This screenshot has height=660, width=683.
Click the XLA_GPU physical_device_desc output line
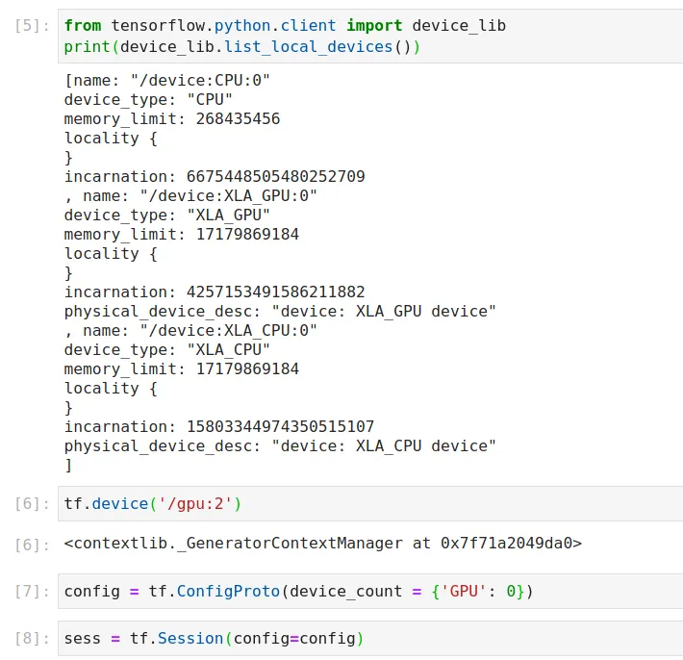(x=280, y=311)
